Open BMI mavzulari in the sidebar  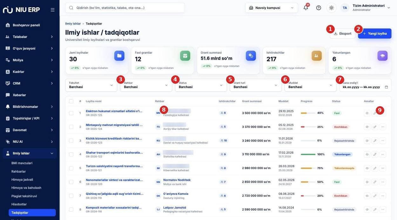22,163
